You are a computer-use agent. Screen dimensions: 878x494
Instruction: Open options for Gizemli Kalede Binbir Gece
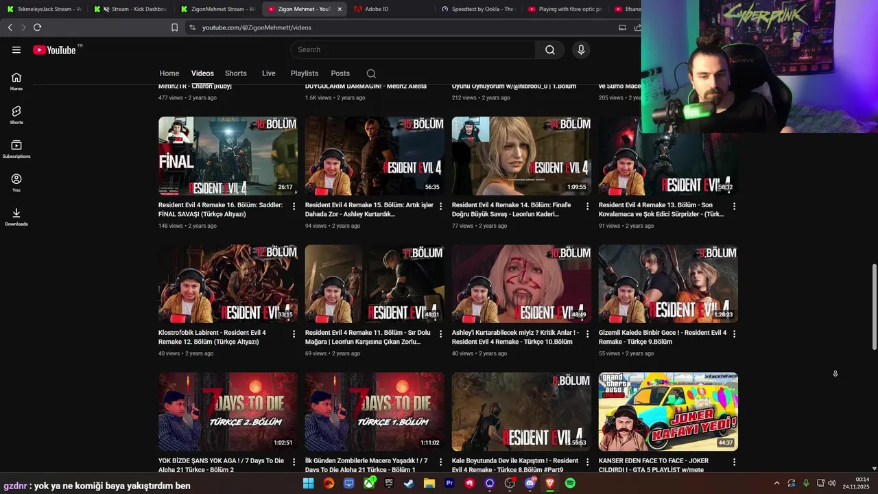(x=735, y=333)
